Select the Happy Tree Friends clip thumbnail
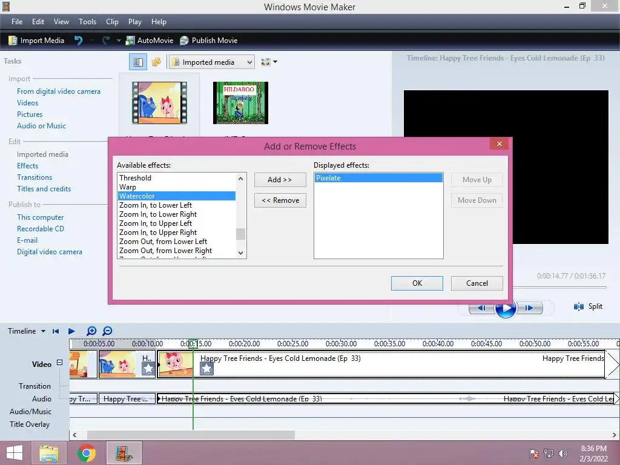Viewport: 620px width, 465px height. click(x=159, y=103)
